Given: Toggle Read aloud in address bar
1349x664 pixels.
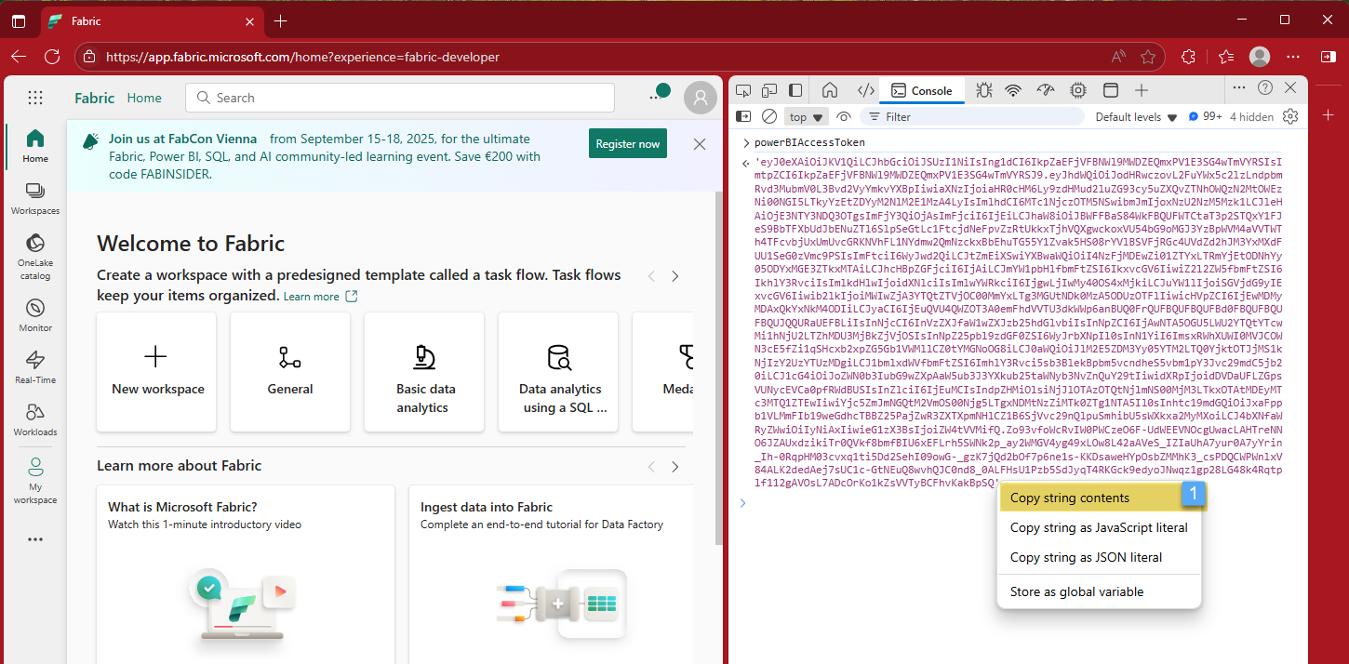Looking at the screenshot, I should 1117,57.
